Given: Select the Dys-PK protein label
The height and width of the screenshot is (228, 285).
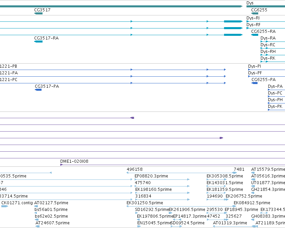Looking at the screenshot, I should pyautogui.click(x=275, y=107).
